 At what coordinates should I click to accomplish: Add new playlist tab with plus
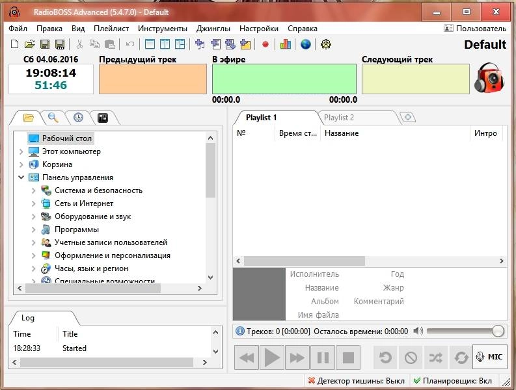pos(408,117)
